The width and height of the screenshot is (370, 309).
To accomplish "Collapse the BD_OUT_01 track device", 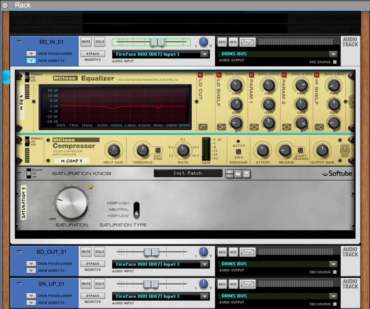I will [20, 252].
